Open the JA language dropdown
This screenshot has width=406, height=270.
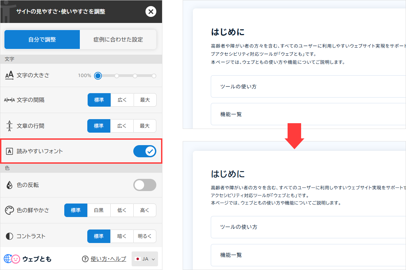(145, 259)
